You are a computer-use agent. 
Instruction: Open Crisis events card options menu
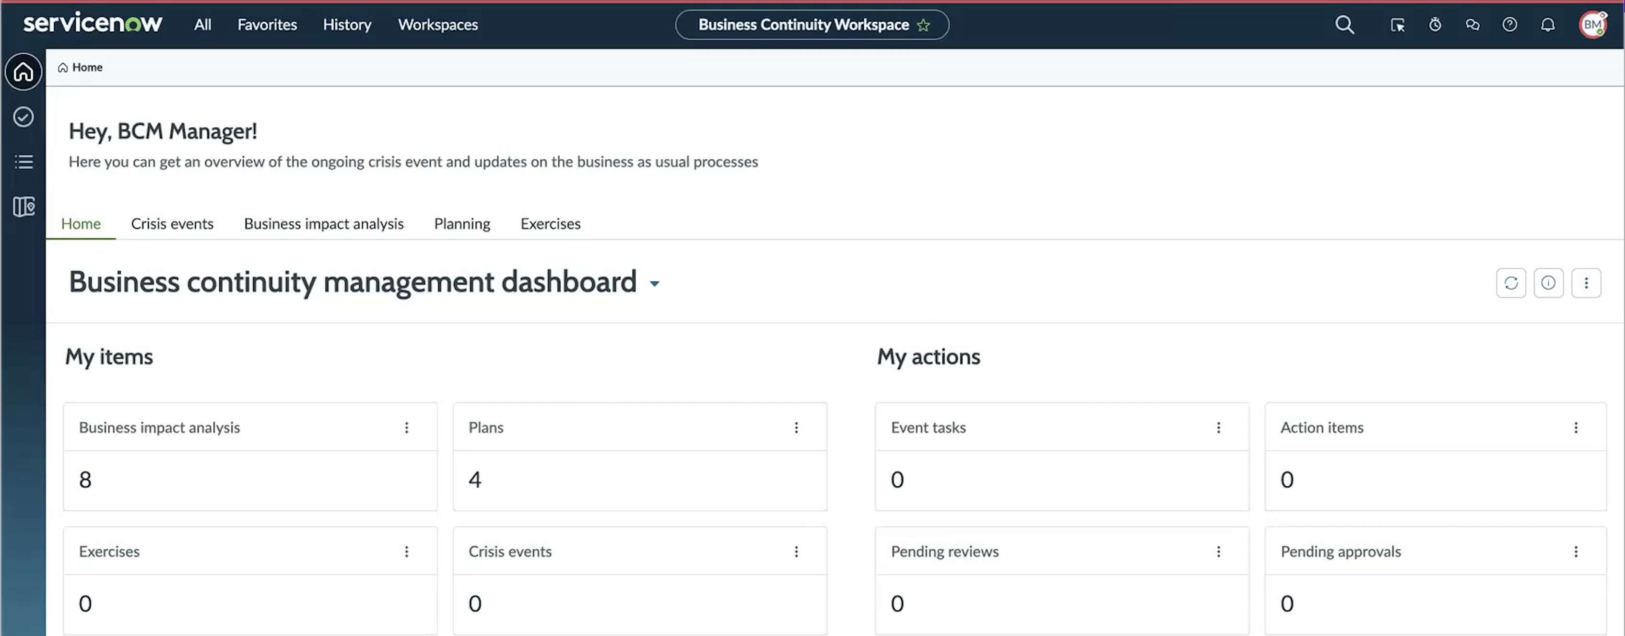pos(796,552)
